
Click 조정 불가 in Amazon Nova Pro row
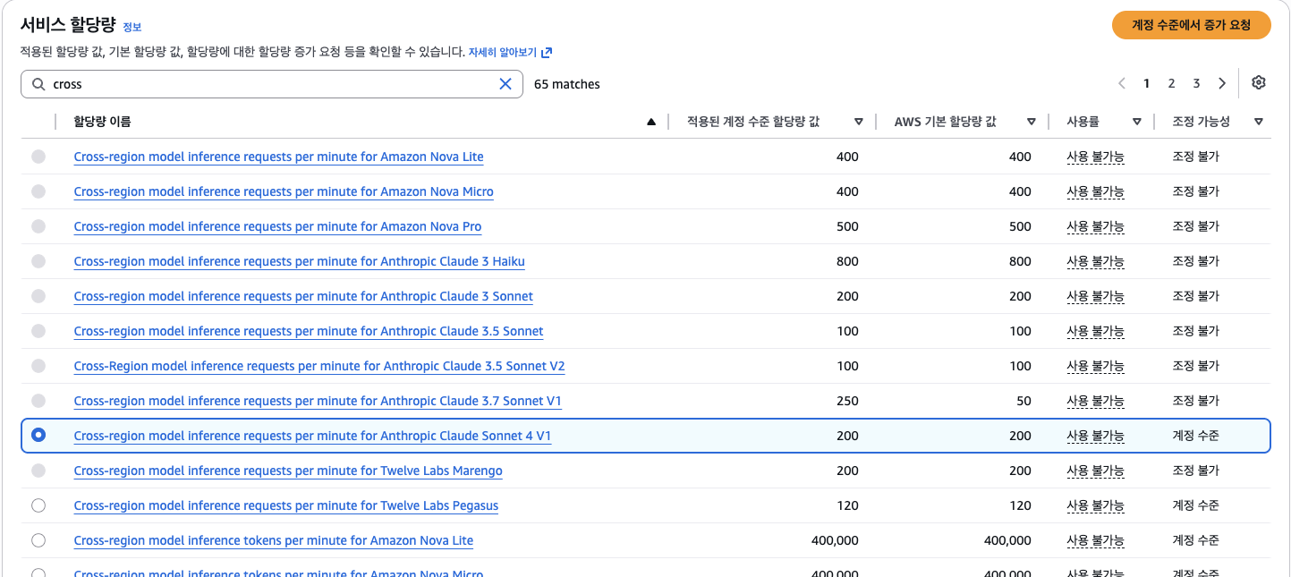[1195, 226]
